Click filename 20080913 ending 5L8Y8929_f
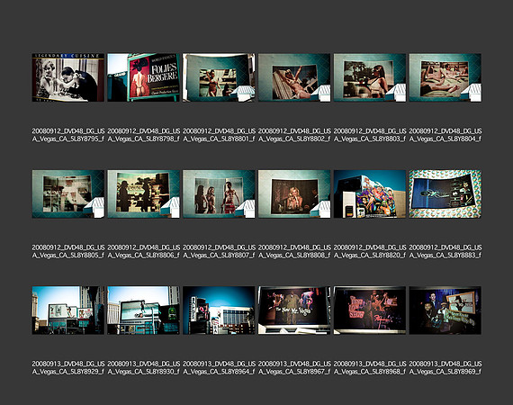The width and height of the screenshot is (513, 405). coord(68,368)
